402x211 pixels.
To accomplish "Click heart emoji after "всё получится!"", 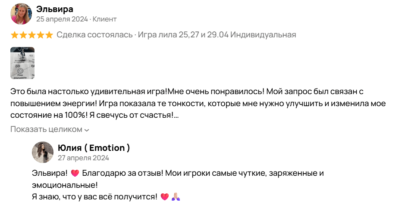I will tap(164, 197).
